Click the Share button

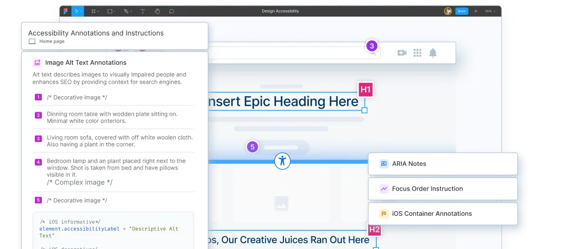461,11
